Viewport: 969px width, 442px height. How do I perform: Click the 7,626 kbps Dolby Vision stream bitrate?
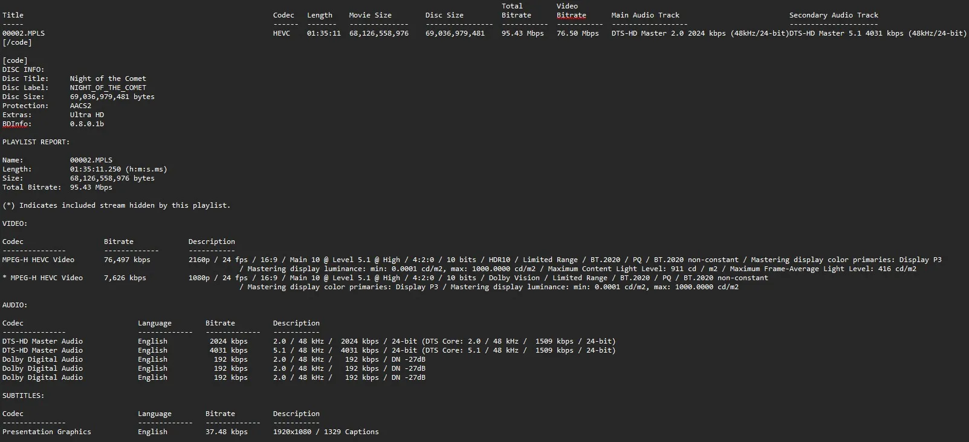click(125, 278)
